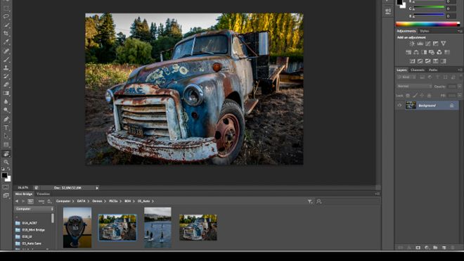Select the Clone Stamp tool

tap(6, 68)
